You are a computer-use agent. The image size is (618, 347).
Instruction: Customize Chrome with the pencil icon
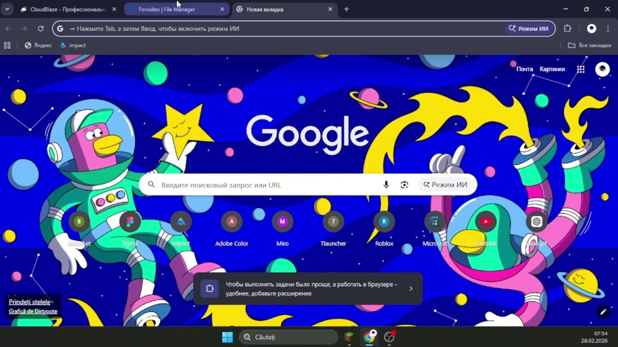[x=603, y=312]
